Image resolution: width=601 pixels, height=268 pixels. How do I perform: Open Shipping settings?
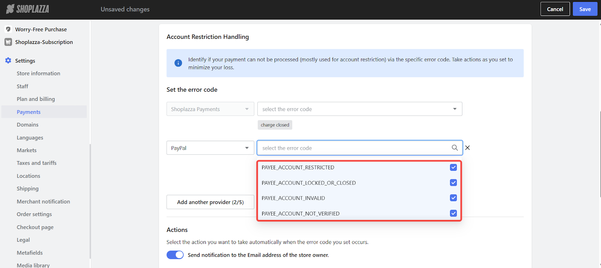tap(27, 189)
